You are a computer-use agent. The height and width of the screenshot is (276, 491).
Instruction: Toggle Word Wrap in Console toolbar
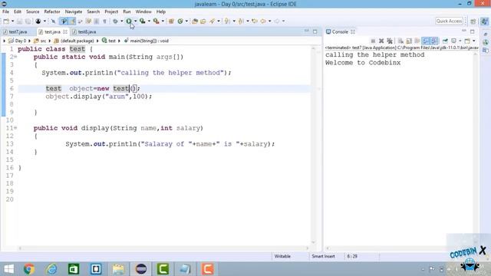tap(417, 41)
